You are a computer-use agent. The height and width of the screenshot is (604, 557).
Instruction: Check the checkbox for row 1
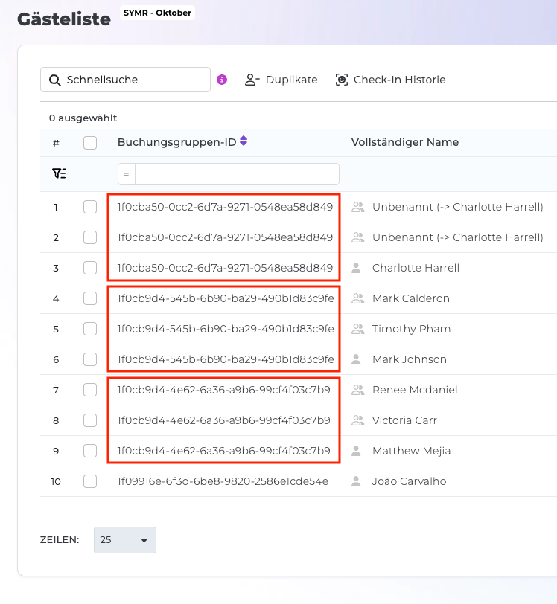(90, 208)
